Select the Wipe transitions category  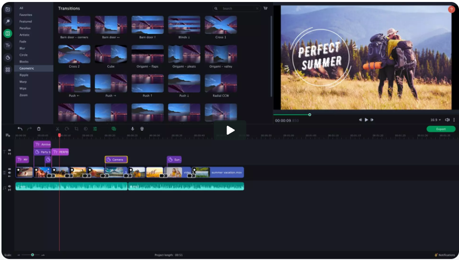(23, 88)
